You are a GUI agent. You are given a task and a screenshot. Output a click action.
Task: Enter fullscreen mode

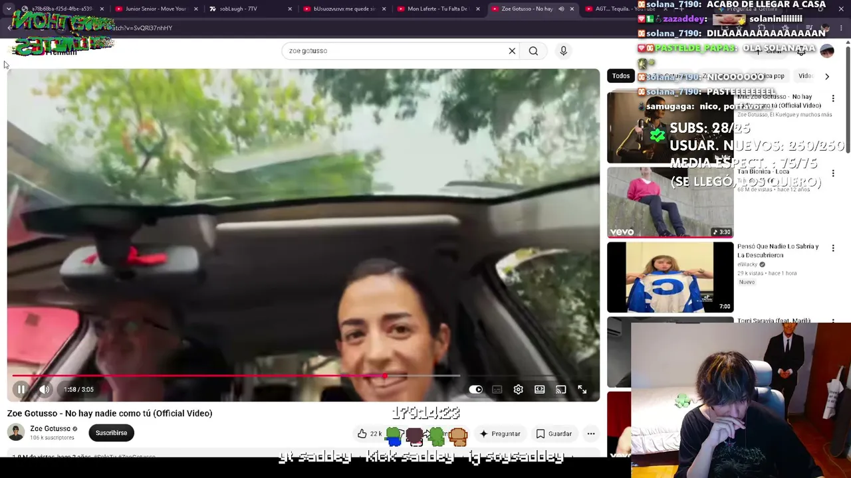coord(582,390)
